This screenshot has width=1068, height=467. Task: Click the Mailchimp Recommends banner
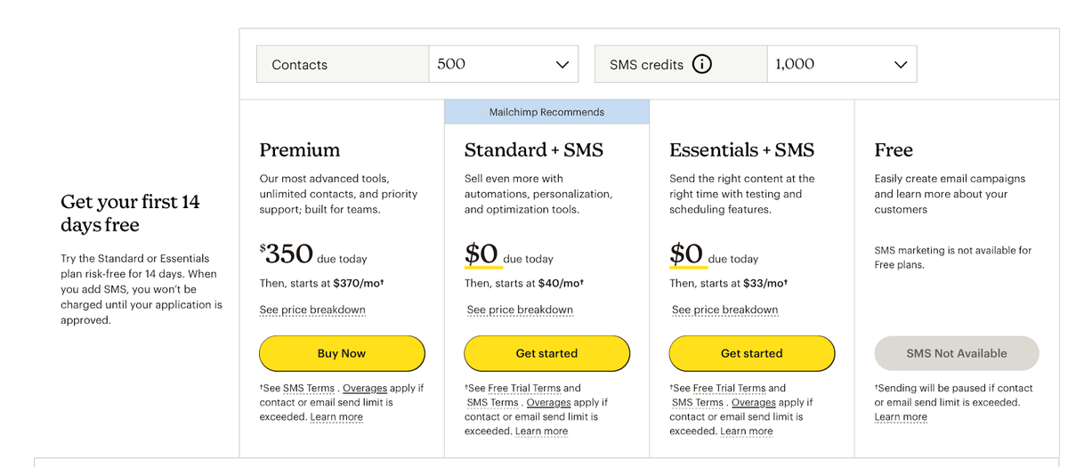pyautogui.click(x=546, y=112)
